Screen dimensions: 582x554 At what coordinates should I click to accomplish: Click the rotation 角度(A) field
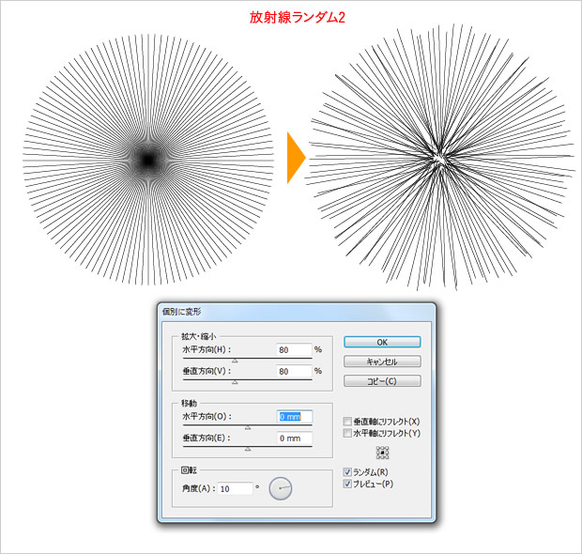(236, 488)
